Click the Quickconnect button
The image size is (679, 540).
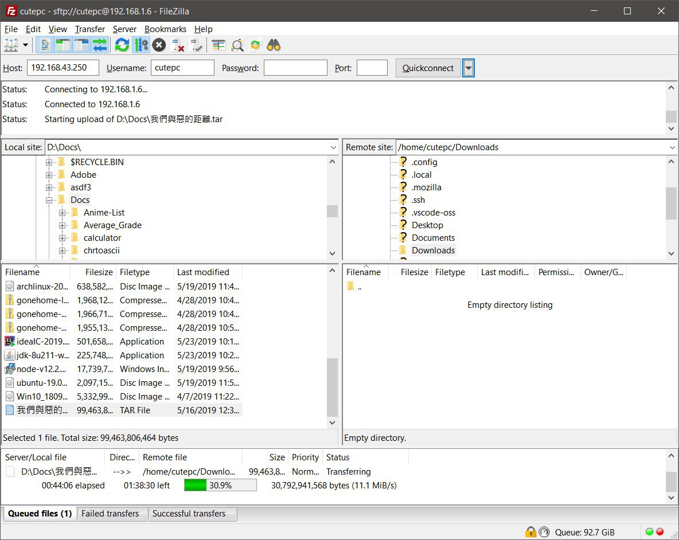point(428,68)
